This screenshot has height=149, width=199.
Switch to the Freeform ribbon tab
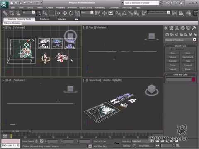(44, 19)
